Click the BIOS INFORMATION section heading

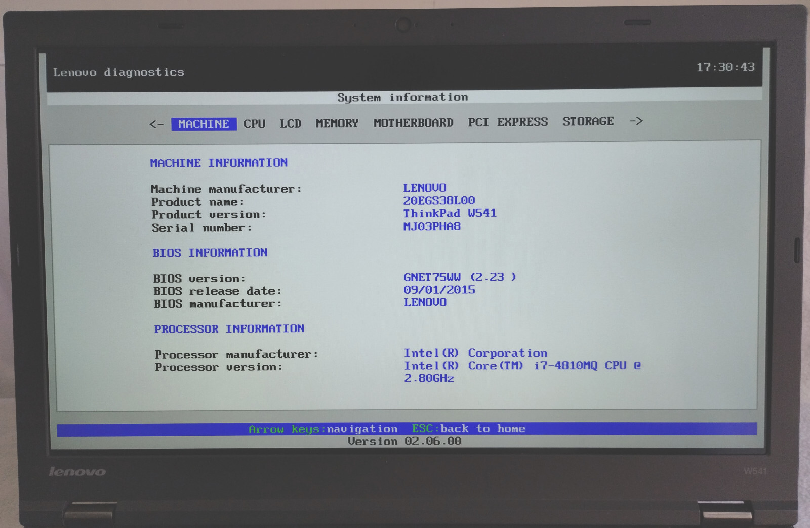pos(210,253)
